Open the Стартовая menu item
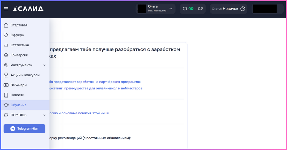Screen dimensions: 287x150 (25, 25)
